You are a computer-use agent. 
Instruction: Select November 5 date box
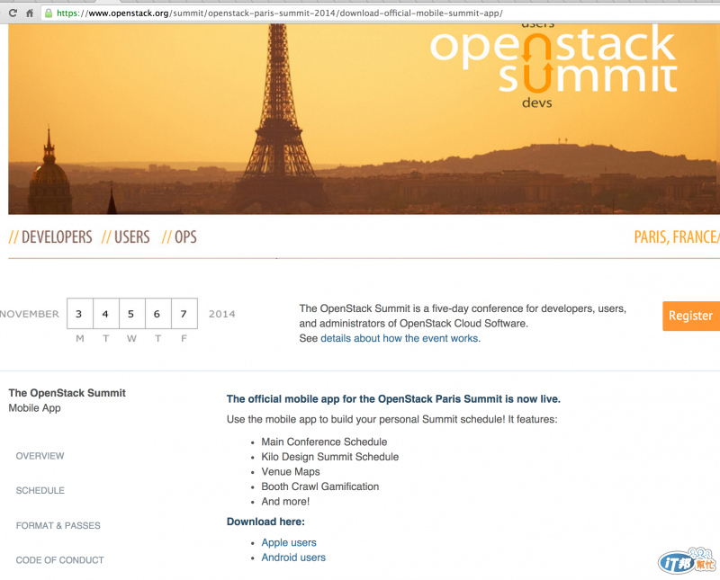point(132,314)
